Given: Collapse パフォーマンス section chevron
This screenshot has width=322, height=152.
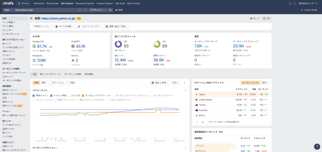Looking at the screenshot, I should tap(186, 90).
